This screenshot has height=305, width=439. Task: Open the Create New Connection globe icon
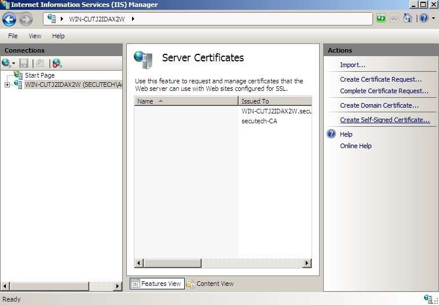coord(6,63)
